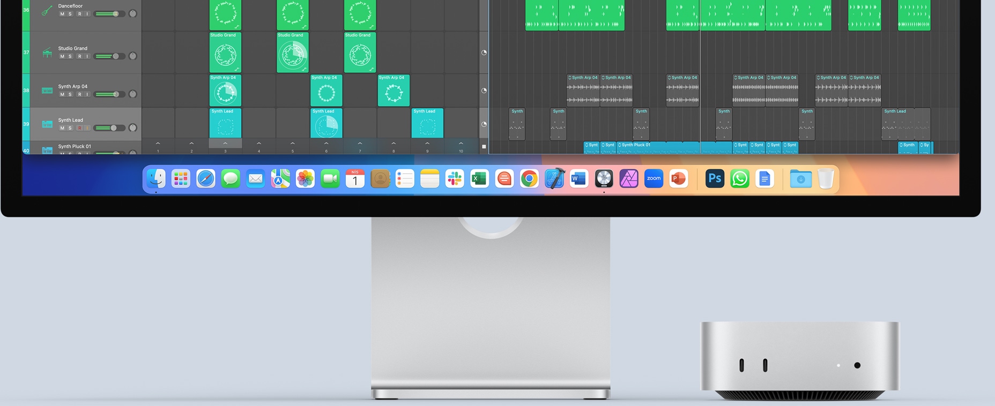Trigger the playing Synth Lead cell in scene 6
995x406 pixels.
click(x=326, y=123)
